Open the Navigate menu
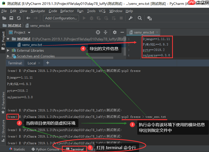 click(38, 11)
